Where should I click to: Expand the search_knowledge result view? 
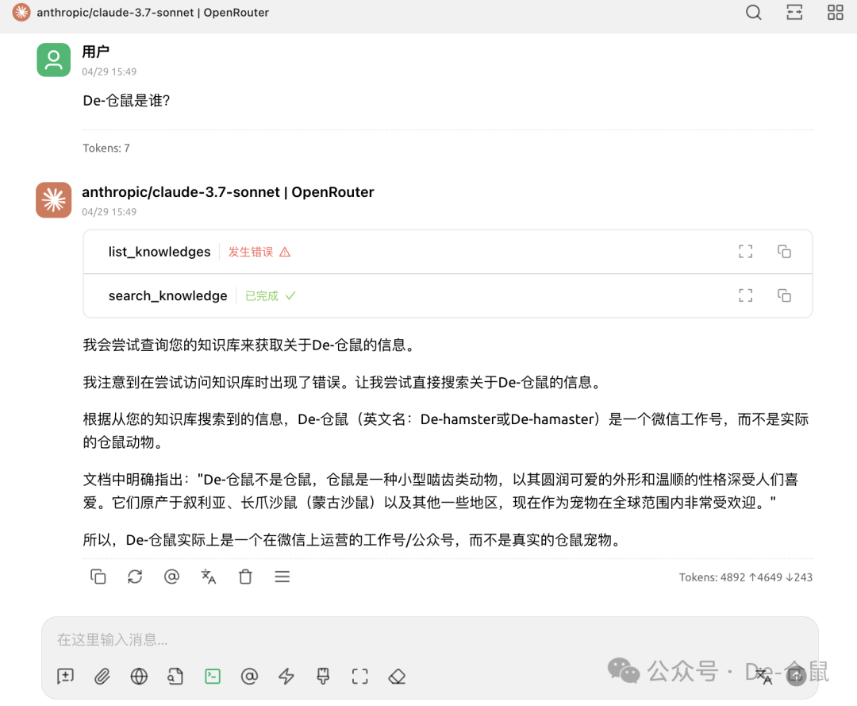click(745, 295)
